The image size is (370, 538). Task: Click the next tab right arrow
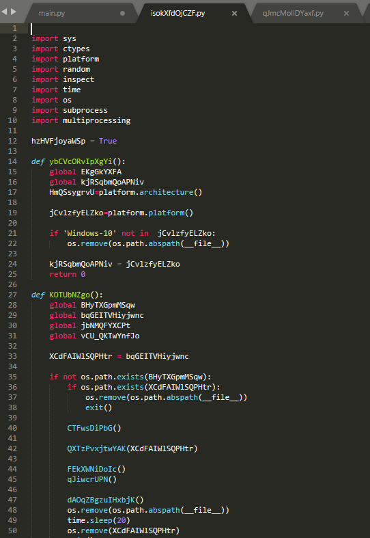[14, 12]
